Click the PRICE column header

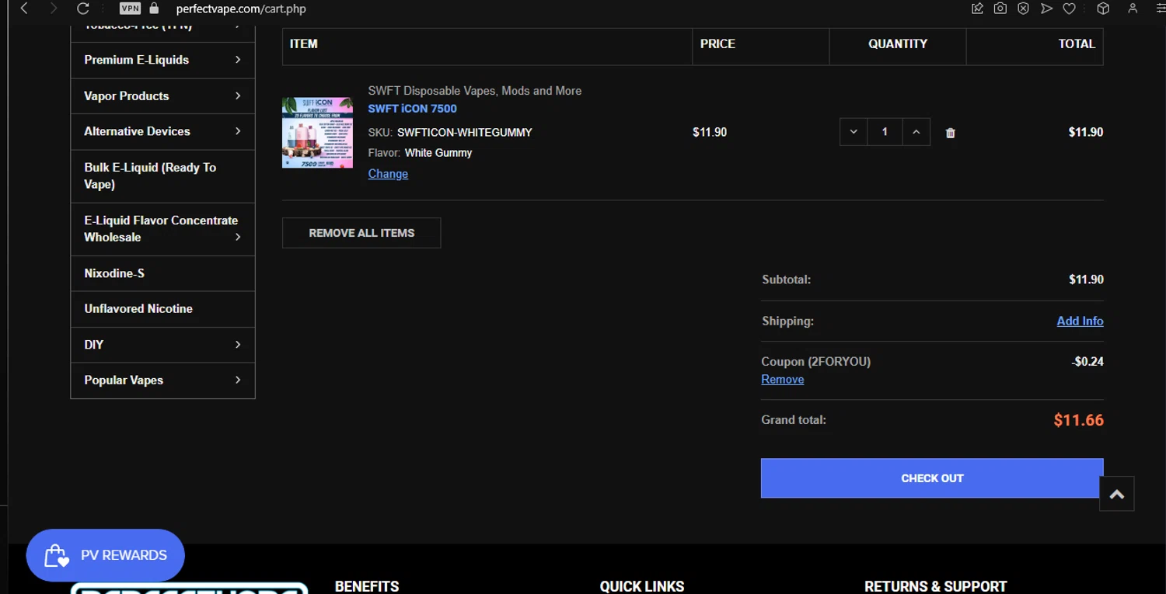click(x=717, y=43)
